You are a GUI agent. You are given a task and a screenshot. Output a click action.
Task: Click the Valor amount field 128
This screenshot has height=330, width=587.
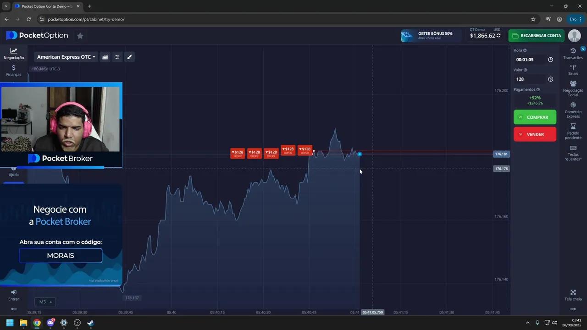(x=530, y=79)
